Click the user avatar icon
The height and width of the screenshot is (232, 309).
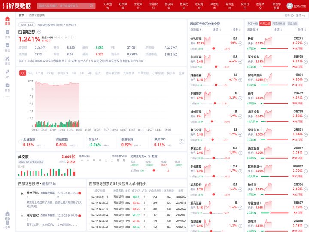point(290,6)
